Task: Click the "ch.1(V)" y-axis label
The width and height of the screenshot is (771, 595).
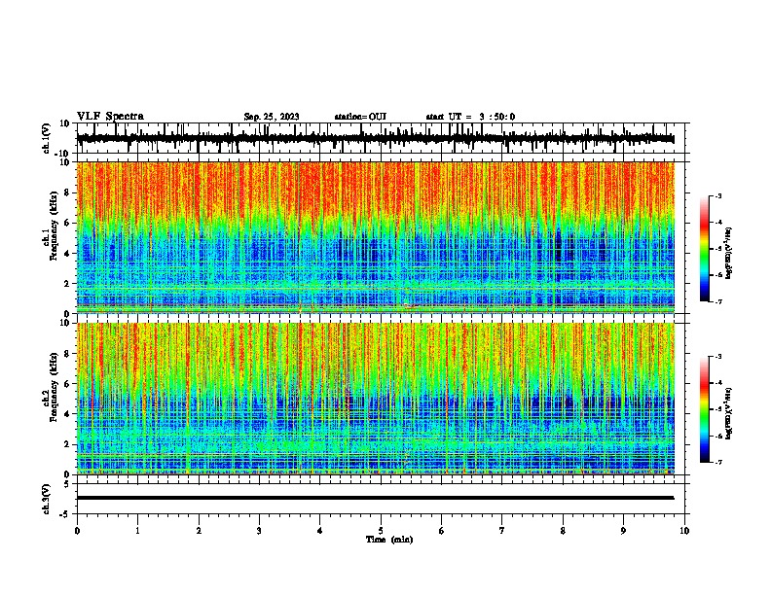Action: (x=47, y=138)
